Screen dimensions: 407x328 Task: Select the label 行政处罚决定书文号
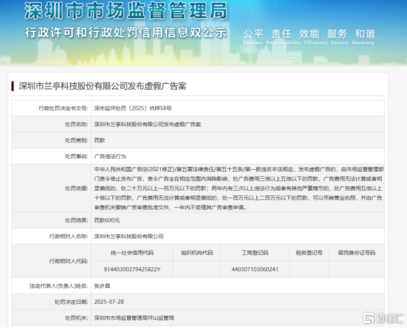coord(64,108)
